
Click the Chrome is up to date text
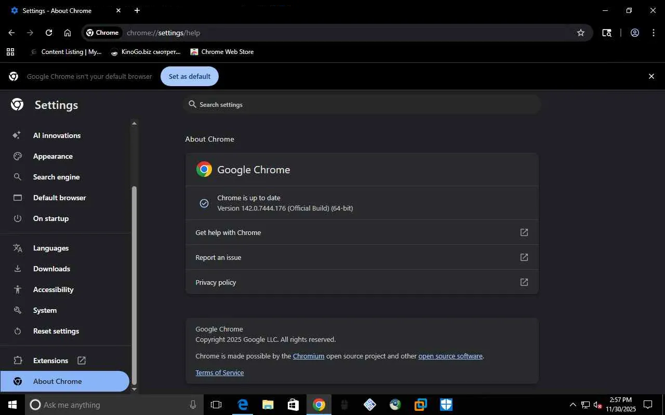click(x=249, y=198)
